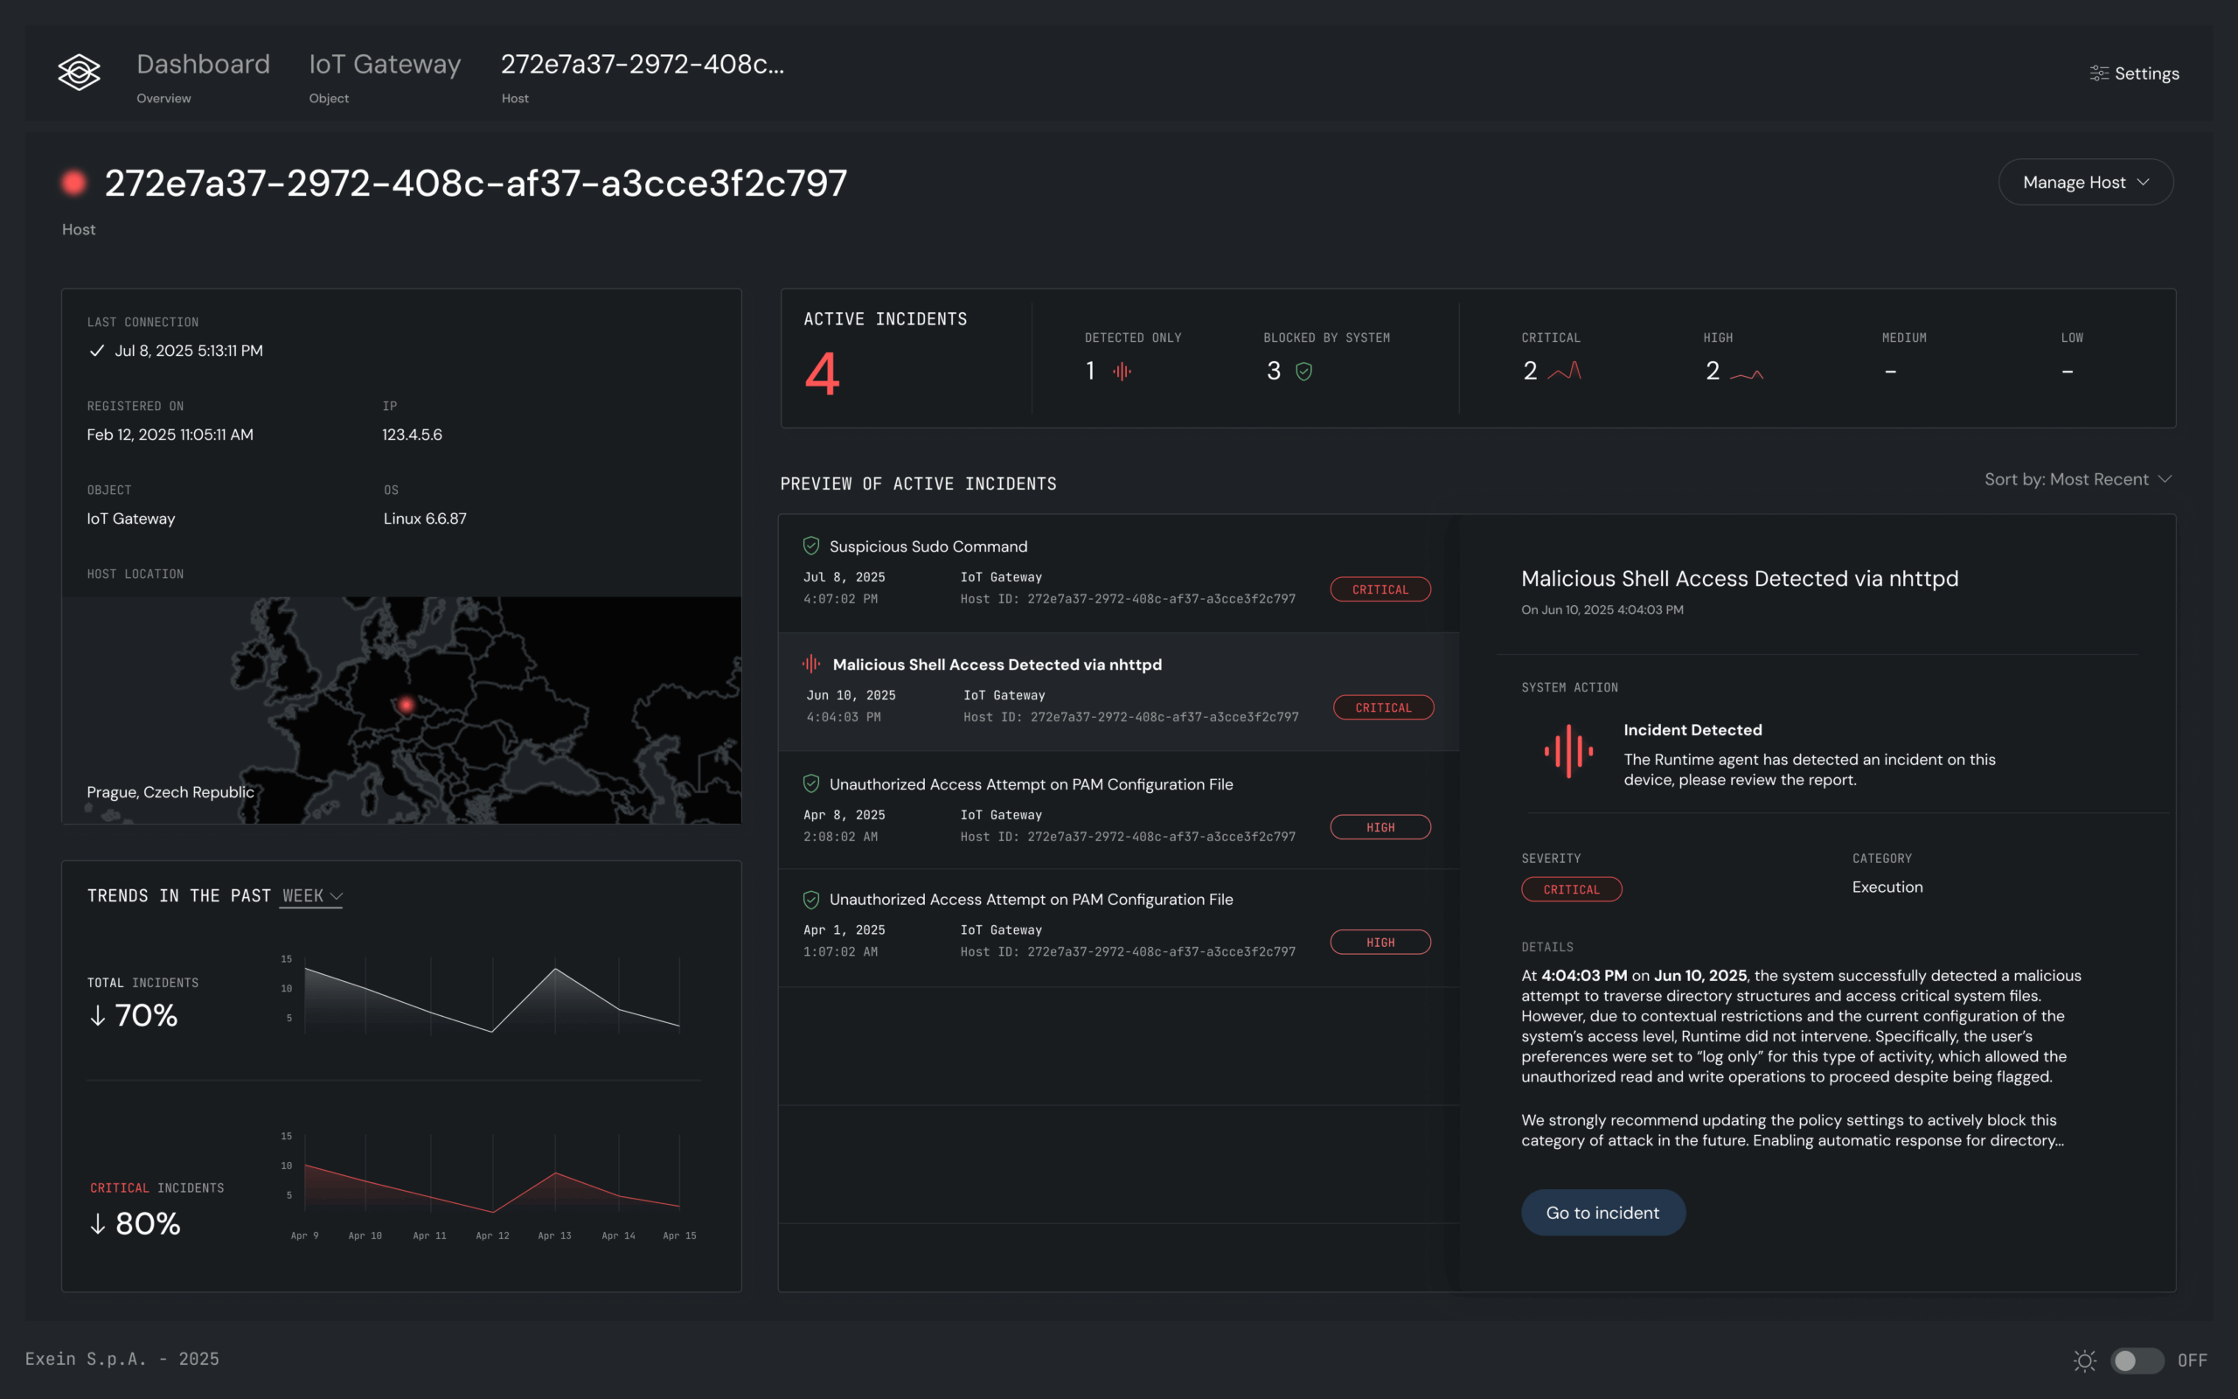Click the CRITICAL severity badge under Severity
This screenshot has height=1399, width=2238.
(1571, 889)
